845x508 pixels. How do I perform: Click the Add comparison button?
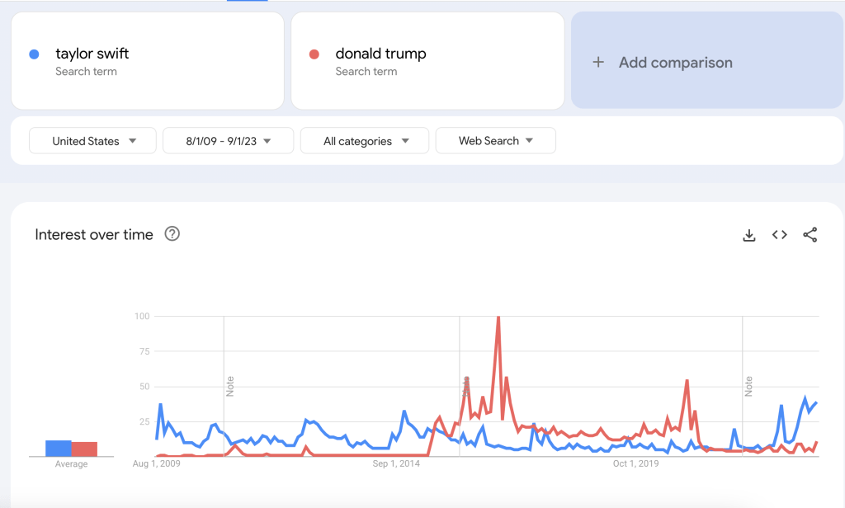[x=675, y=63]
